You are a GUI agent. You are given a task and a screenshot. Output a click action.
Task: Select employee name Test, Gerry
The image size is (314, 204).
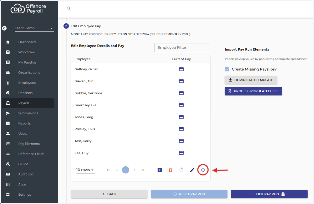point(83,141)
